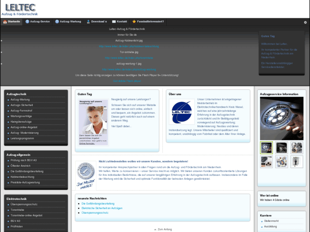Viewport: 310px width, 232px height.
Task: Open Wartungsverträge sidebar link
Action: tap(21, 116)
